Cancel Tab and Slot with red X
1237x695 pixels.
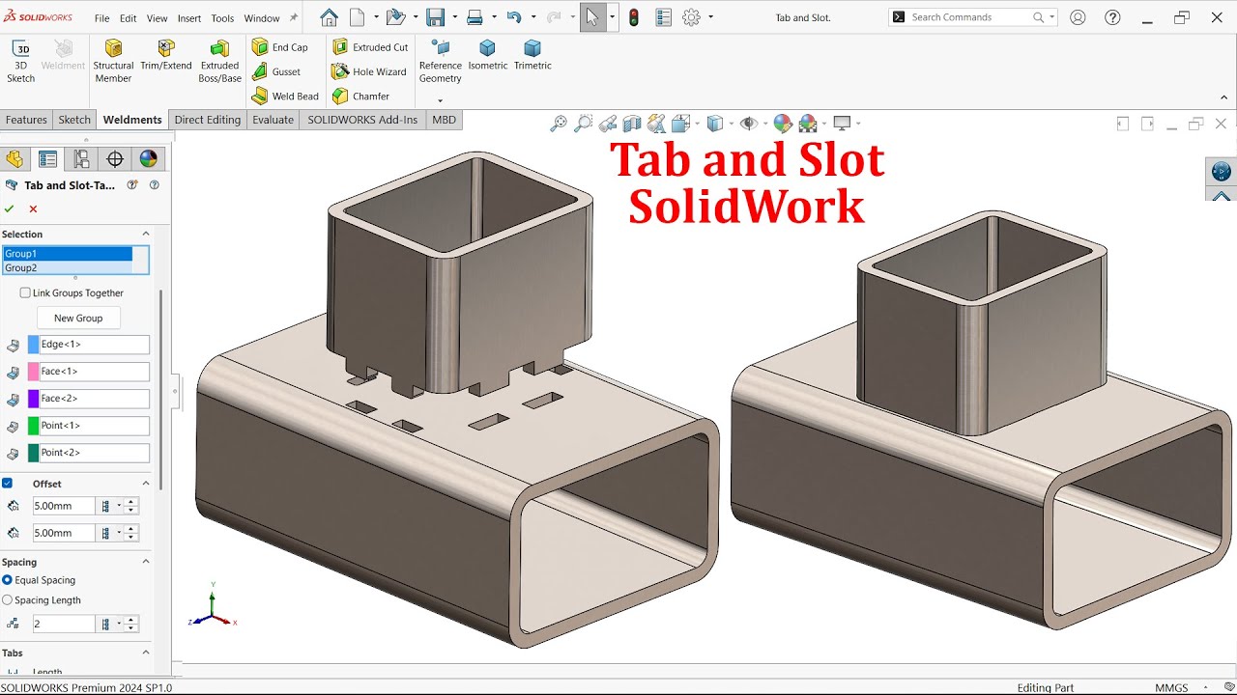click(33, 208)
